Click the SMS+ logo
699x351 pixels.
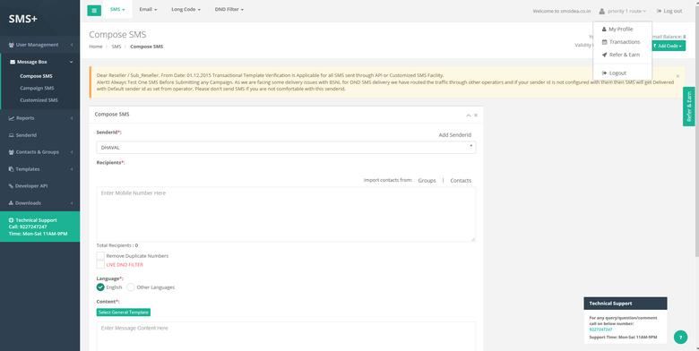coord(22,19)
